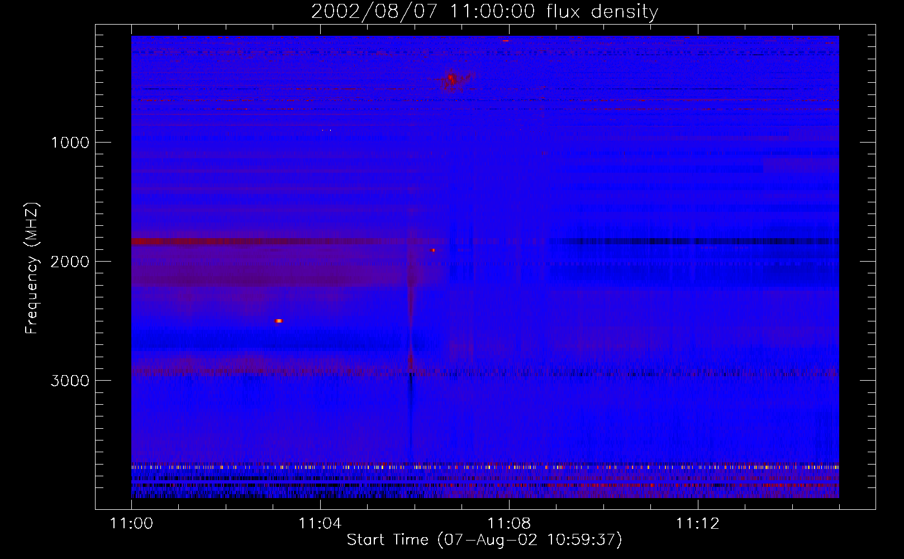Click the 11:00 time axis label

click(131, 523)
